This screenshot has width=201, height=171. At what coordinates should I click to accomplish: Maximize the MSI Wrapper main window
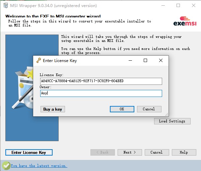tap(178, 5)
